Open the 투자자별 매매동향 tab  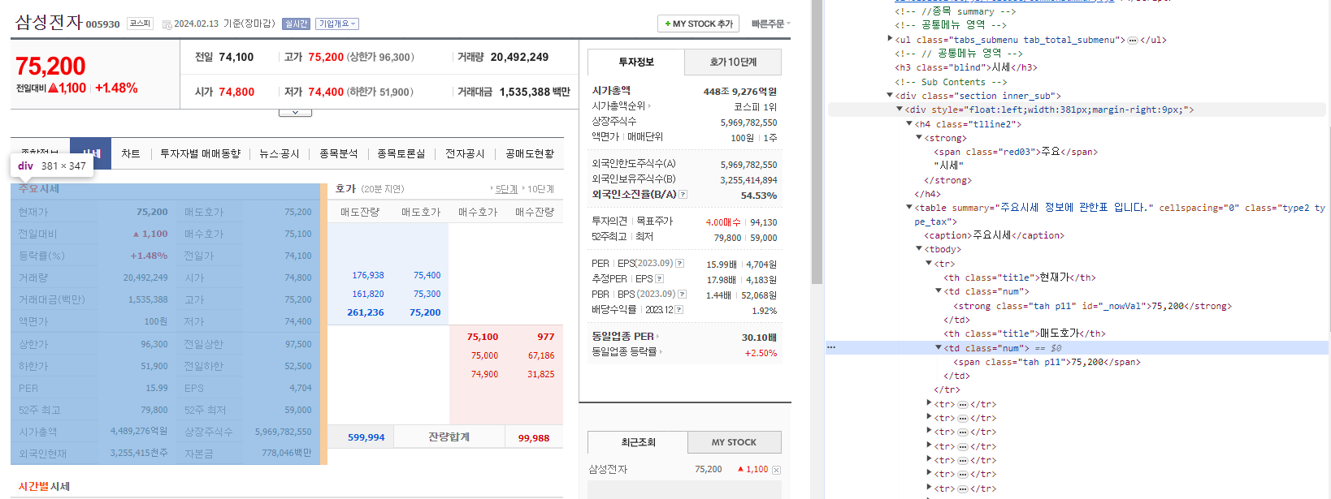(x=200, y=153)
